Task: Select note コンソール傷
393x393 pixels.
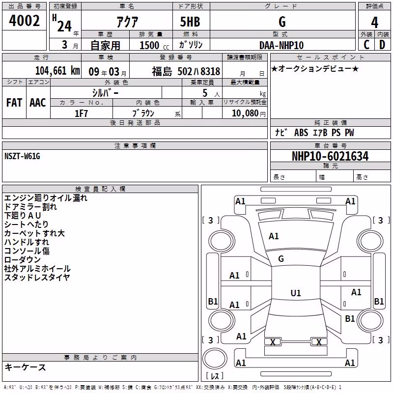Action: tap(27, 251)
